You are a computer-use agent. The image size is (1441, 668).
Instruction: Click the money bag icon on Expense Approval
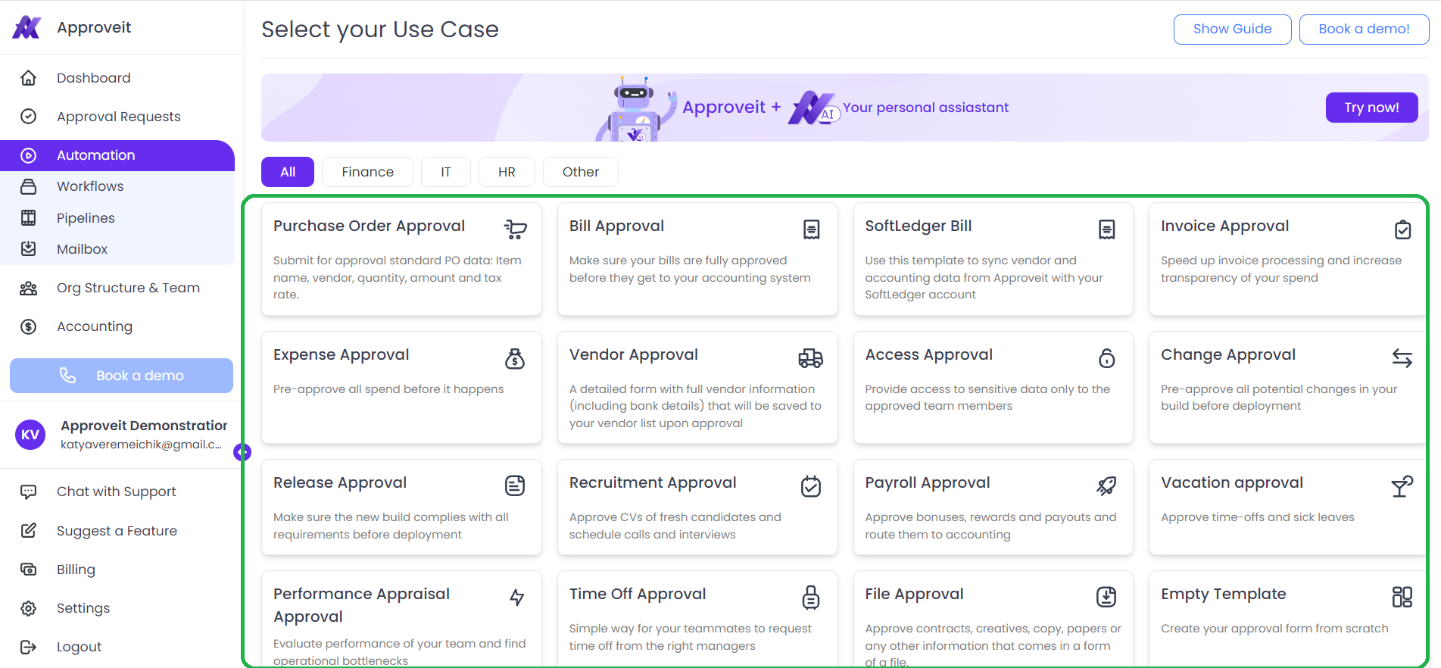coord(515,358)
